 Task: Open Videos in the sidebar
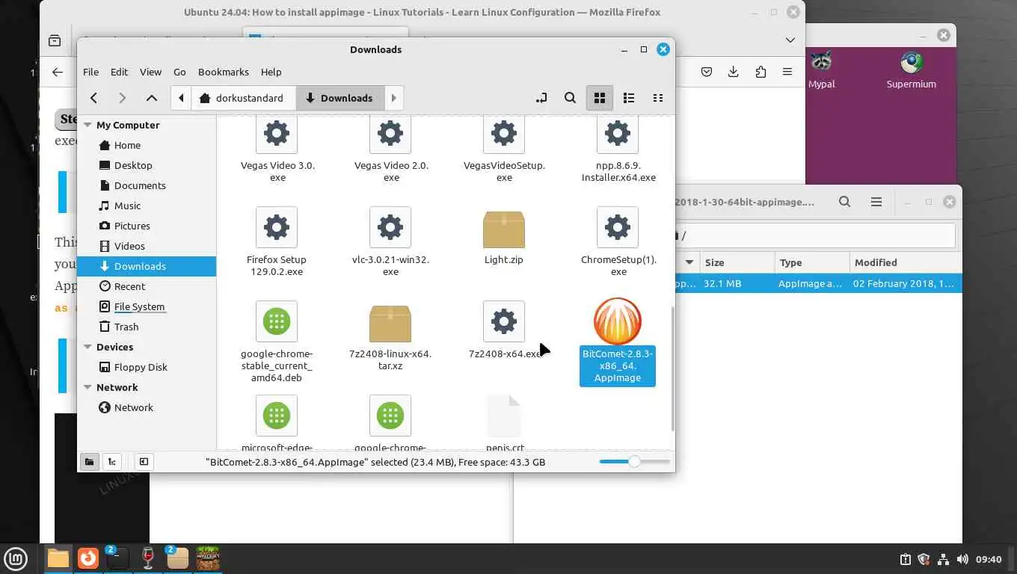(x=147, y=246)
